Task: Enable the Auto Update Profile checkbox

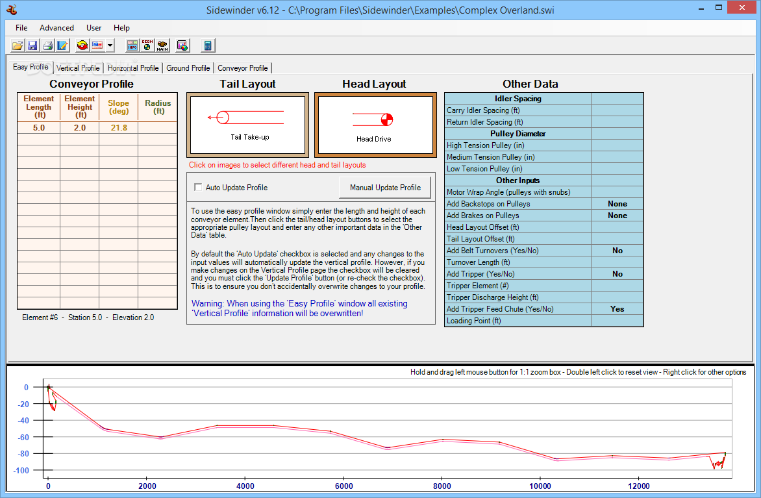Action: [198, 187]
